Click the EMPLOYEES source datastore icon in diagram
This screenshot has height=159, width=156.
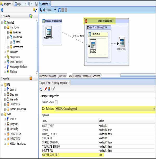(49, 31)
